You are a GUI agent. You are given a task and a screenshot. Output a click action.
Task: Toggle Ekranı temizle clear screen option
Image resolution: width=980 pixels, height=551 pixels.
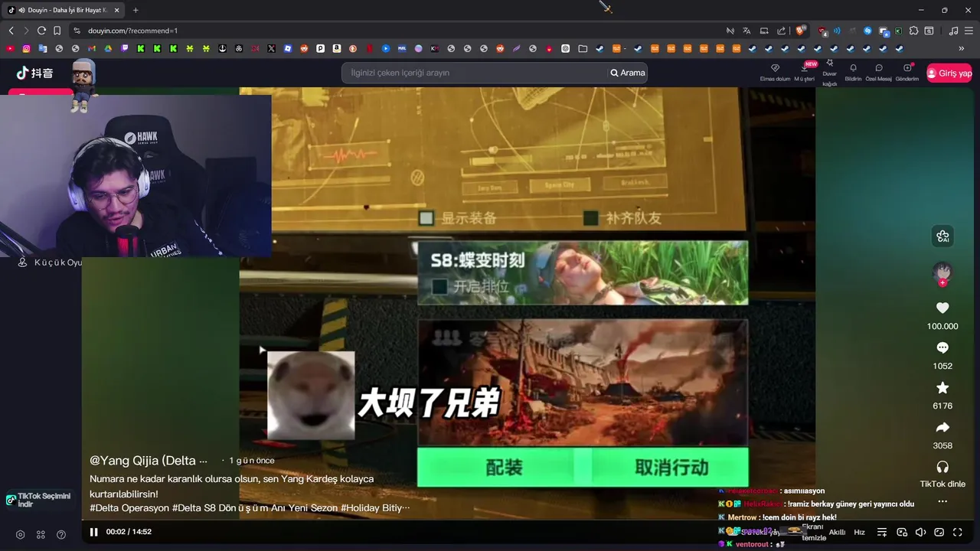point(812,533)
